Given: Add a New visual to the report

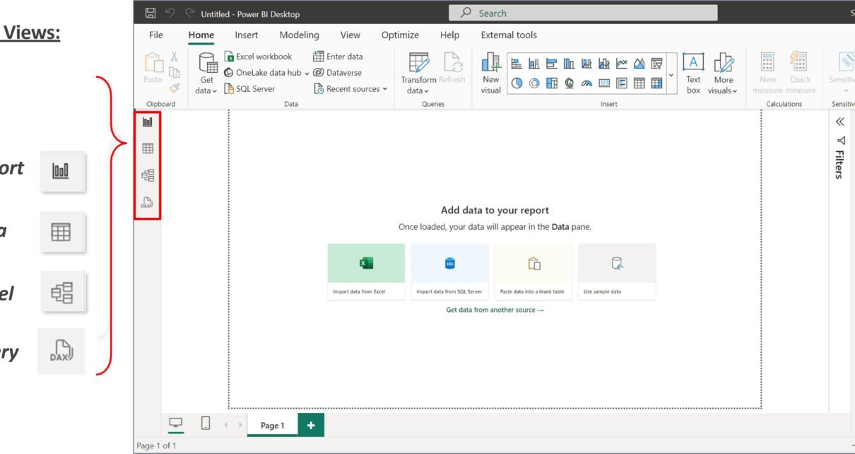Looking at the screenshot, I should tap(491, 74).
